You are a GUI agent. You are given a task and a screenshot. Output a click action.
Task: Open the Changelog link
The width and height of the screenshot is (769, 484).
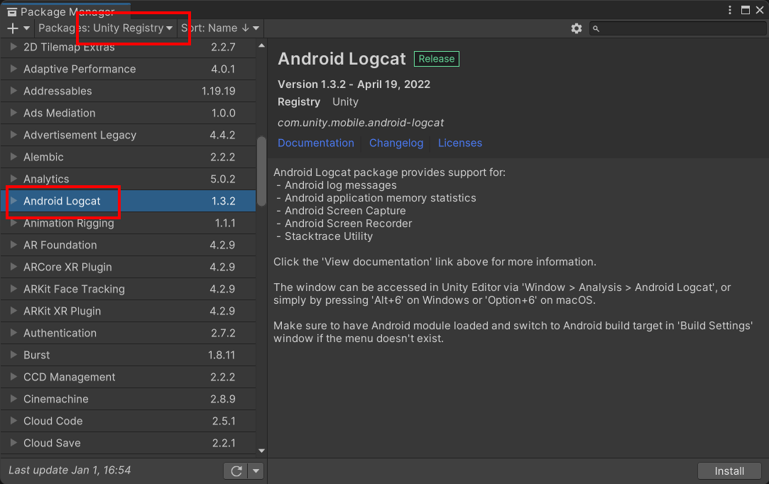[396, 143]
